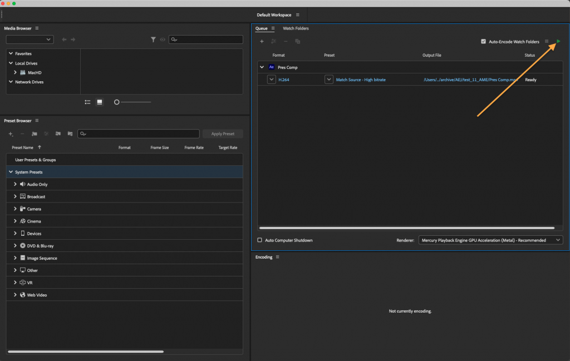
Task: Open Match Source - High bitrate preset link
Action: (361, 80)
